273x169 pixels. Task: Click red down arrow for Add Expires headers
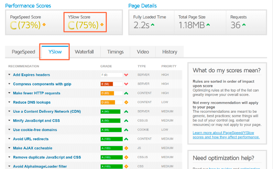[126, 75]
